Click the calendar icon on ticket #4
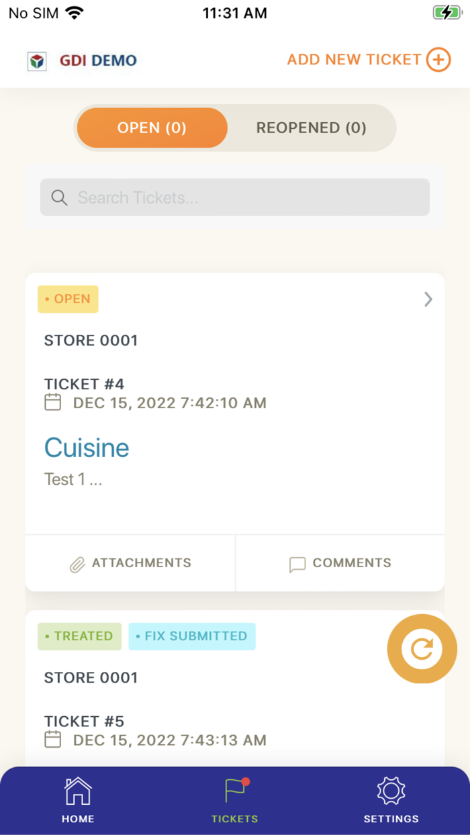 pyautogui.click(x=52, y=403)
